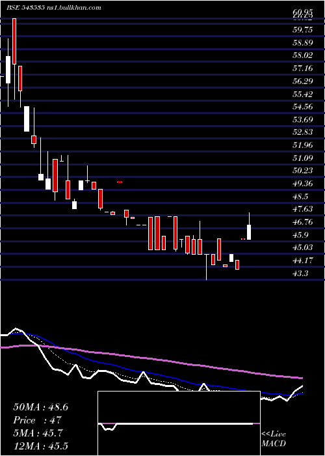Click the 51.96 axis label
Image resolution: width=325 pixels, height=456 pixels.
point(303,145)
